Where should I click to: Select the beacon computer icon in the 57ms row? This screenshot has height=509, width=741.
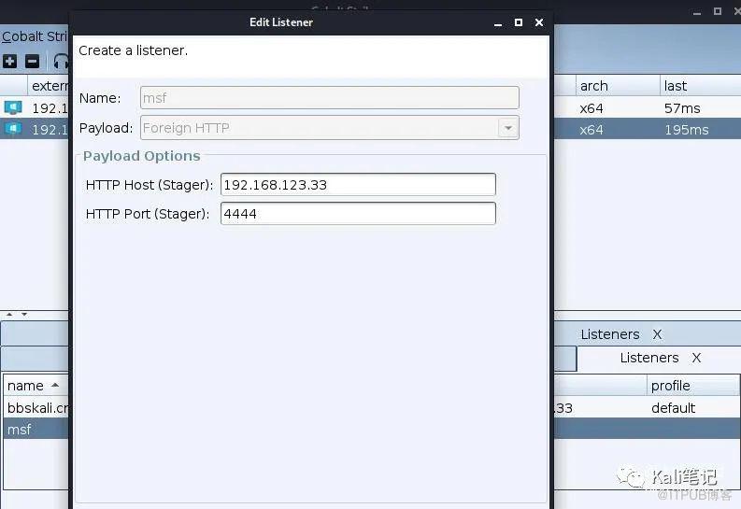(x=13, y=107)
